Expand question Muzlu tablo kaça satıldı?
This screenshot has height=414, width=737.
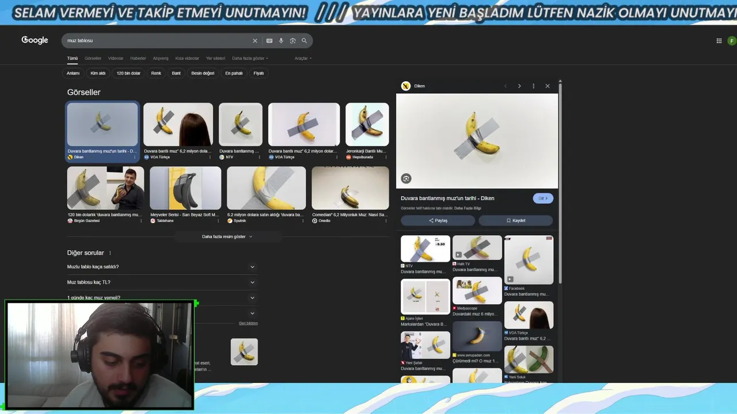[x=161, y=267]
